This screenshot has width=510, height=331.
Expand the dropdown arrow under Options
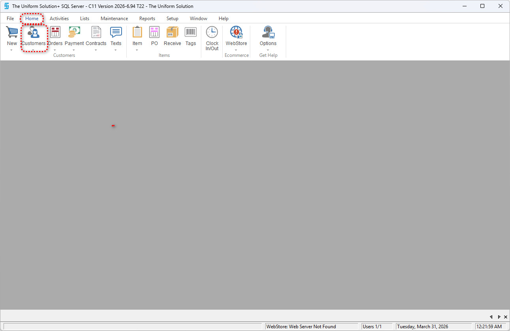click(268, 50)
